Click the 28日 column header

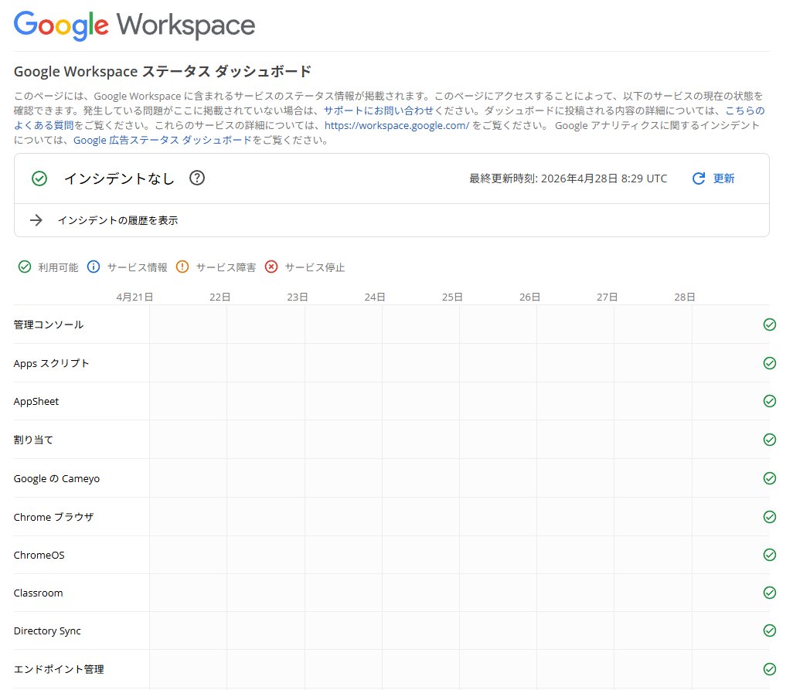click(684, 297)
